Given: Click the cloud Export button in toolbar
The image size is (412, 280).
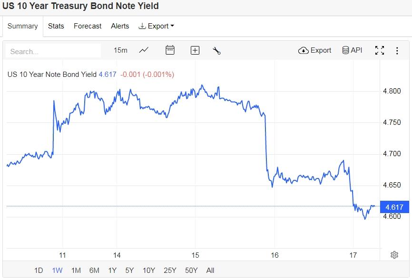Looking at the screenshot, I should (314, 50).
